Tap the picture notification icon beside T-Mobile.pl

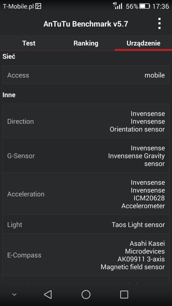click(x=39, y=7)
